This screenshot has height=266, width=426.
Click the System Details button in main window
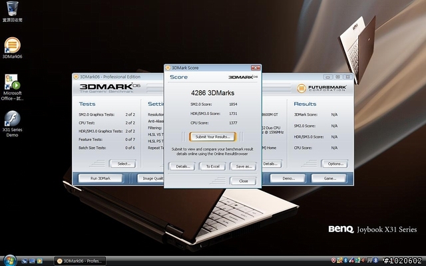point(272,164)
